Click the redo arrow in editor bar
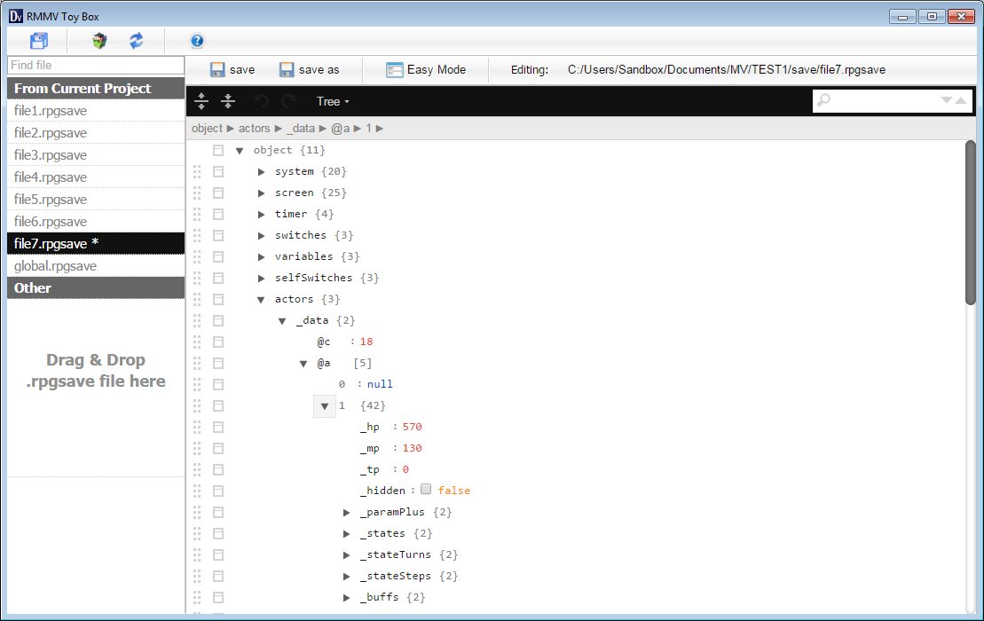 pyautogui.click(x=288, y=101)
